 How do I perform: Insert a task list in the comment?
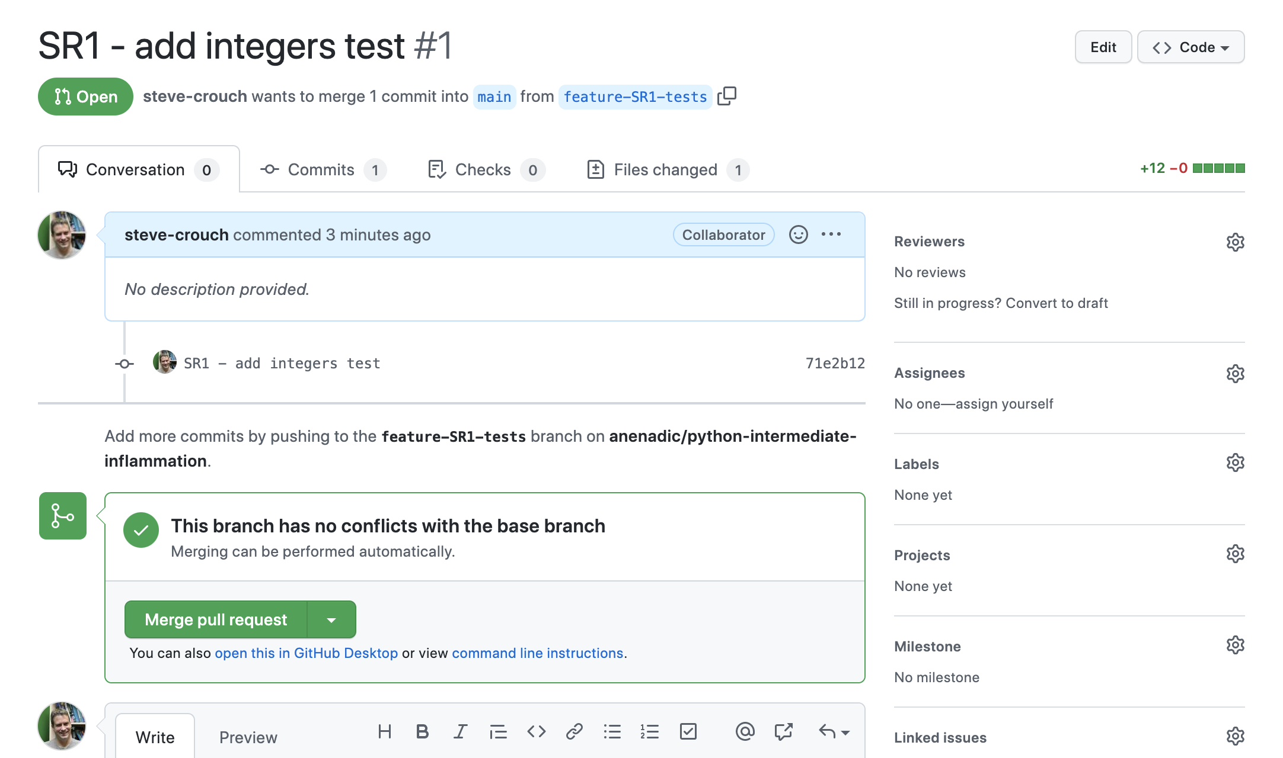pos(688,731)
